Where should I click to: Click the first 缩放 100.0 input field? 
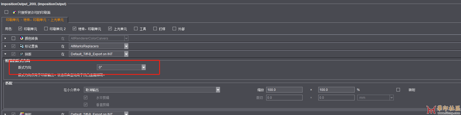(x=284, y=90)
